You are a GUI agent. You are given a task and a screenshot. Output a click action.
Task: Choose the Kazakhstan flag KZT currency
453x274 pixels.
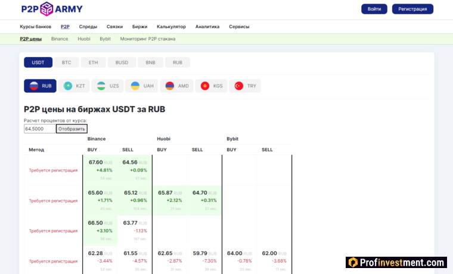[x=75, y=86]
